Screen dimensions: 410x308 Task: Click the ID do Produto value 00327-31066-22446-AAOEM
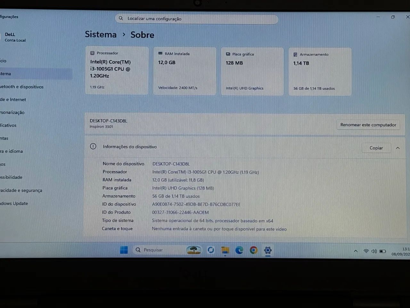click(180, 212)
